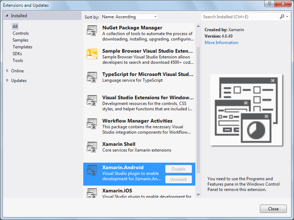Image resolution: width=294 pixels, height=220 pixels.
Task: Click the large extension preview image
Action: 246,110
